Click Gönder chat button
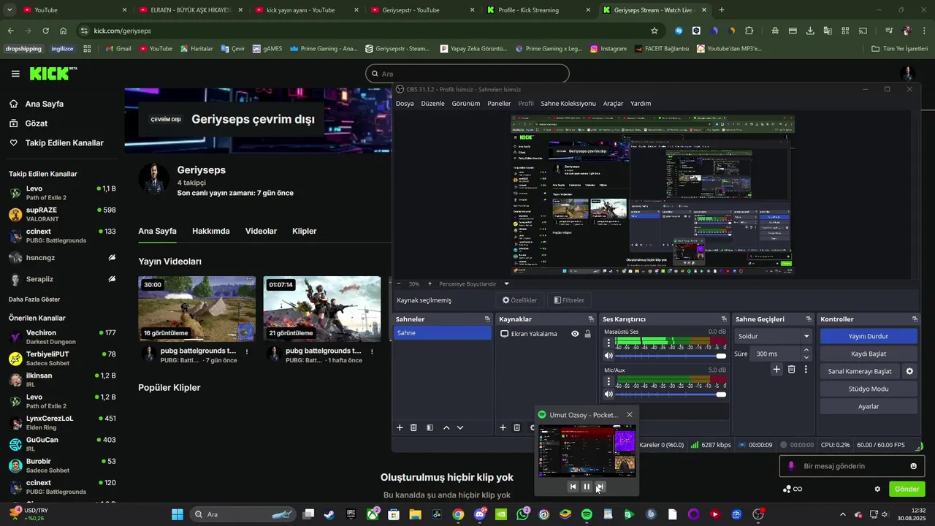The width and height of the screenshot is (935, 526). click(907, 489)
